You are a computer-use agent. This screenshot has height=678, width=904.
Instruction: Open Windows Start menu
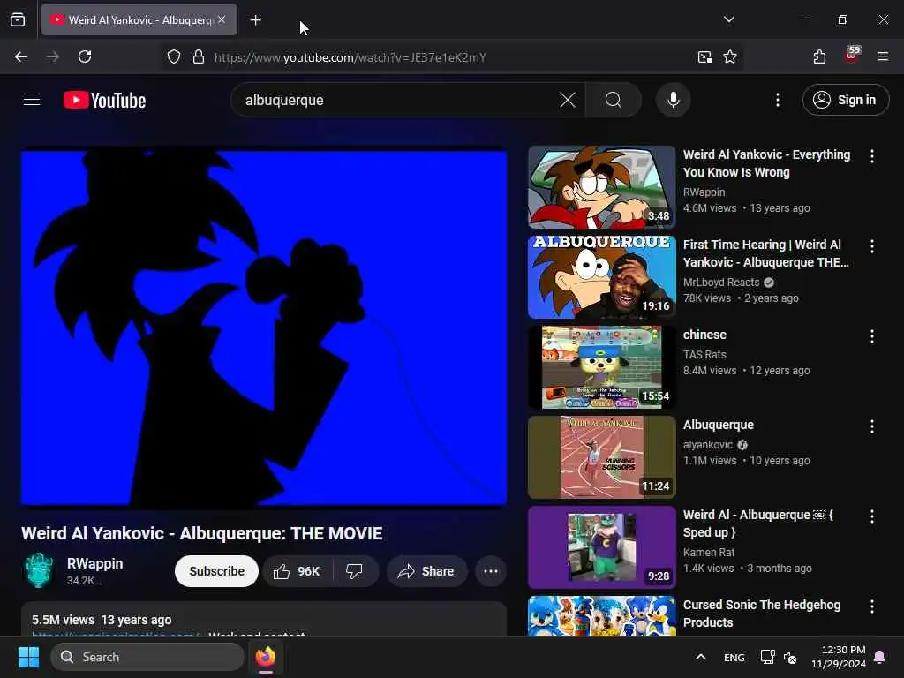coord(28,657)
